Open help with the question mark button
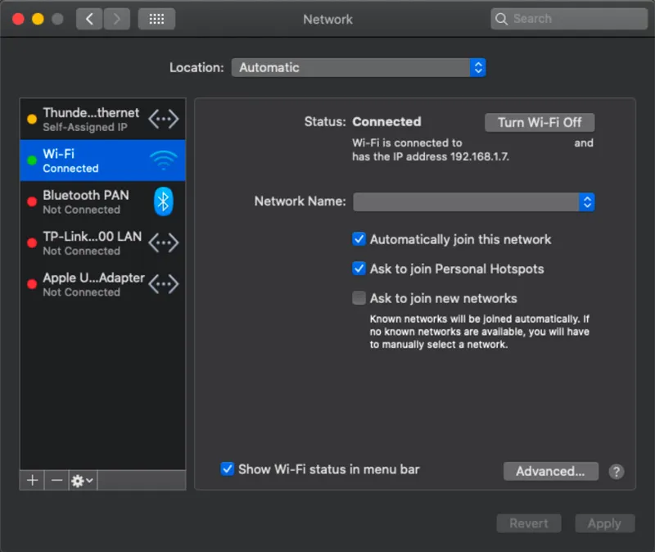 617,472
